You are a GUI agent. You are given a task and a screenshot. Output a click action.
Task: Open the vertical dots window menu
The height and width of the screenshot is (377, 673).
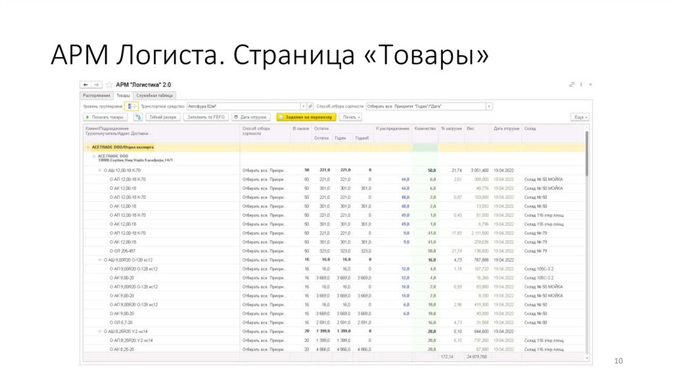click(x=581, y=85)
